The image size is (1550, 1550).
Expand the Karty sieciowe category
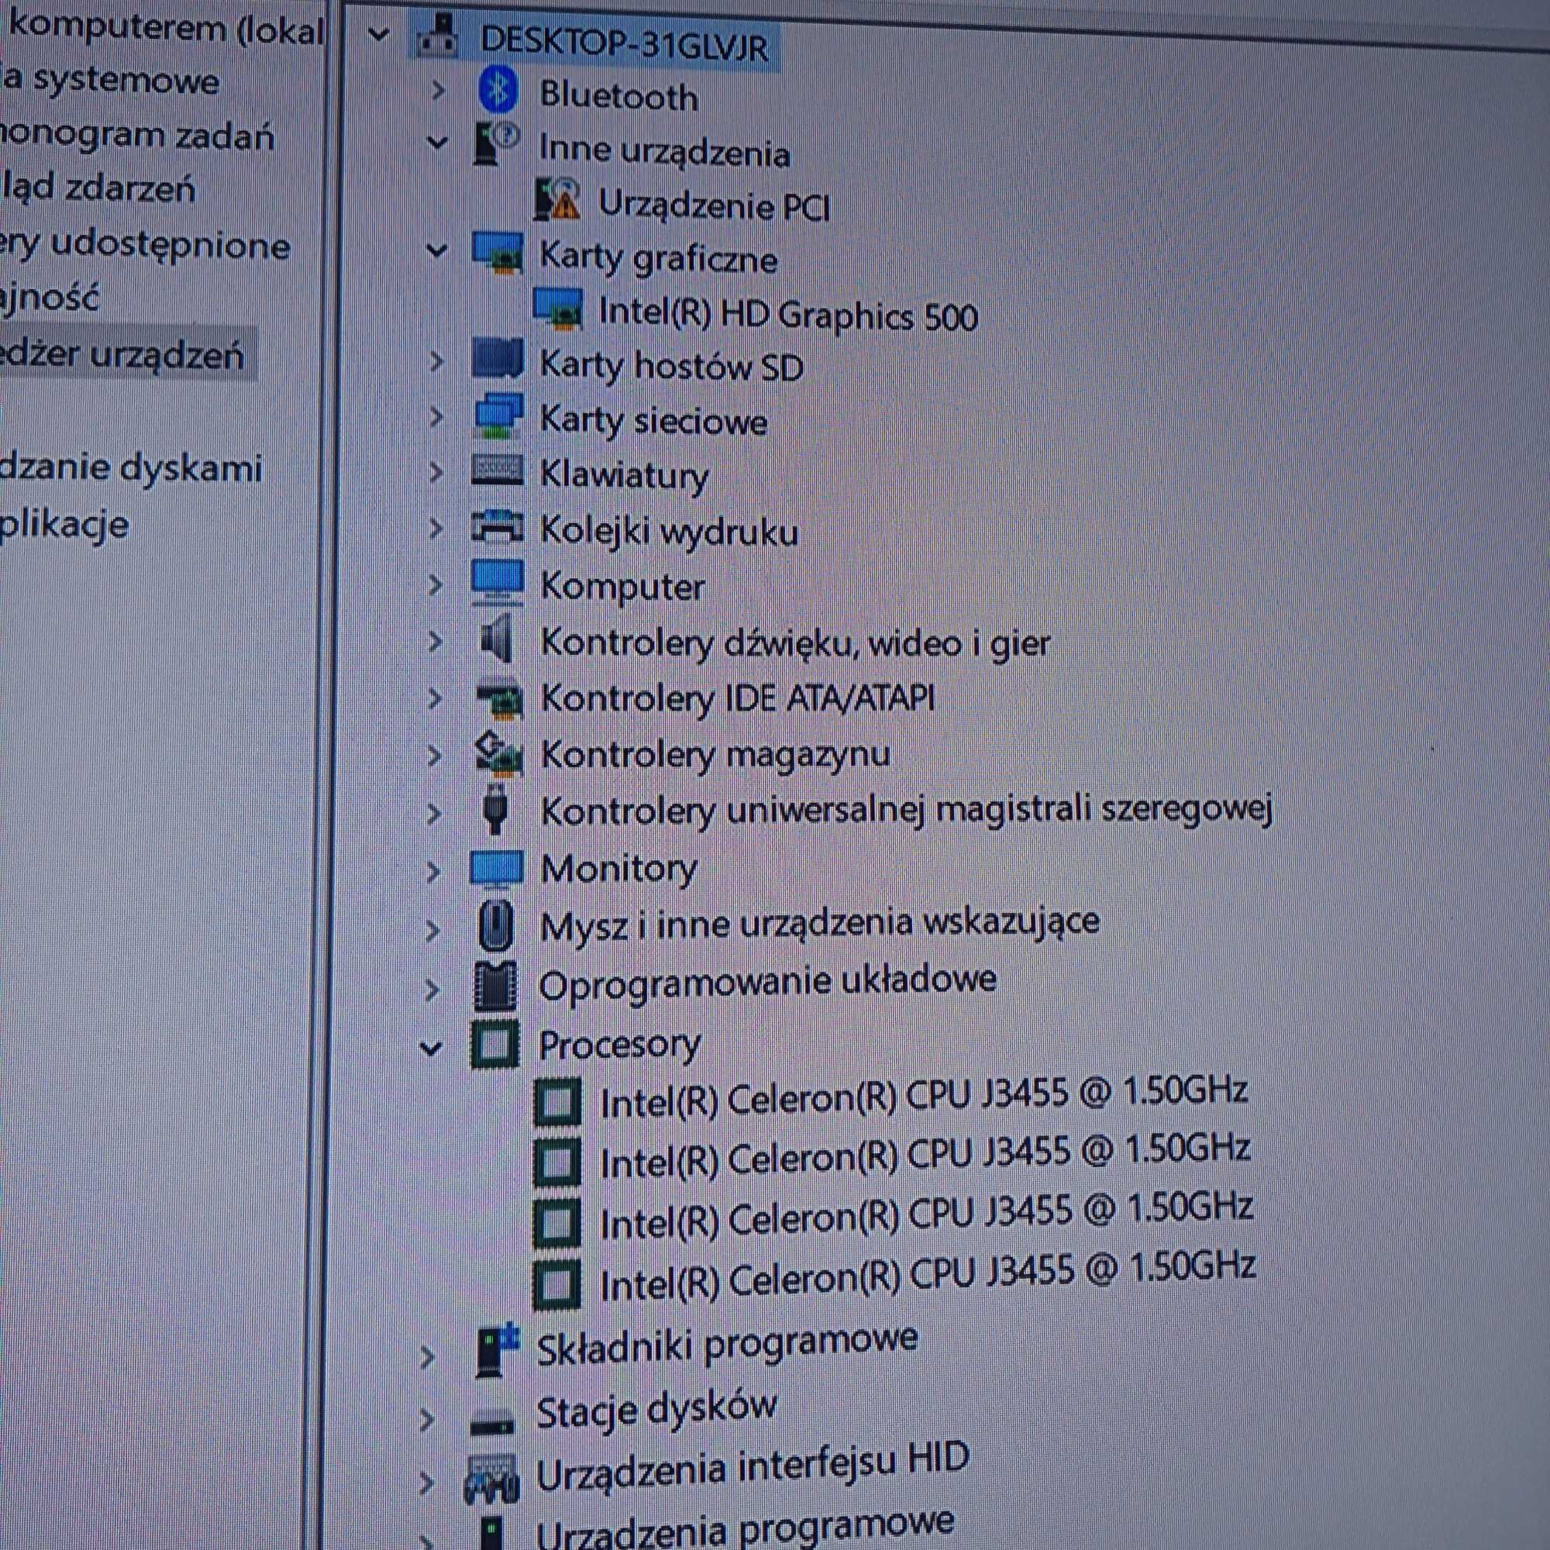pyautogui.click(x=436, y=416)
